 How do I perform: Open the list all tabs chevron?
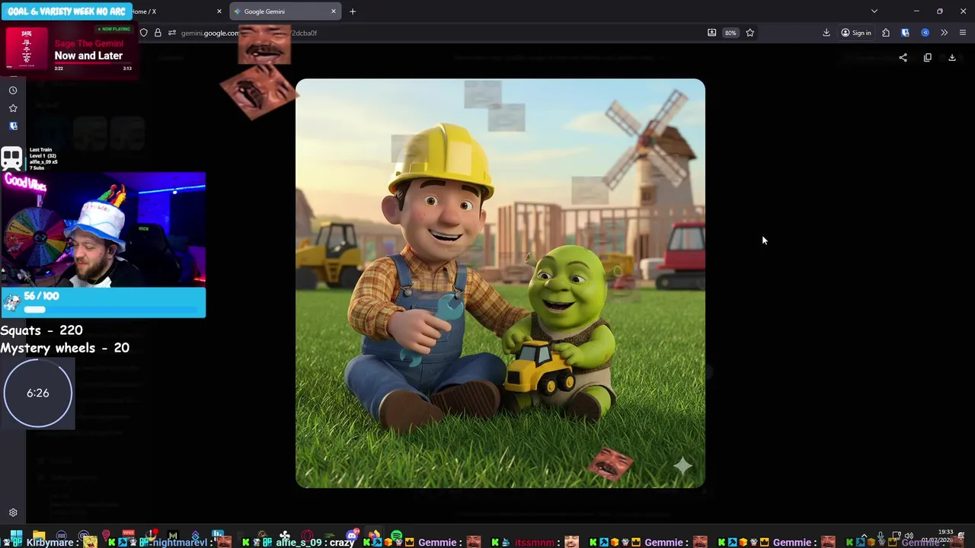click(x=874, y=11)
